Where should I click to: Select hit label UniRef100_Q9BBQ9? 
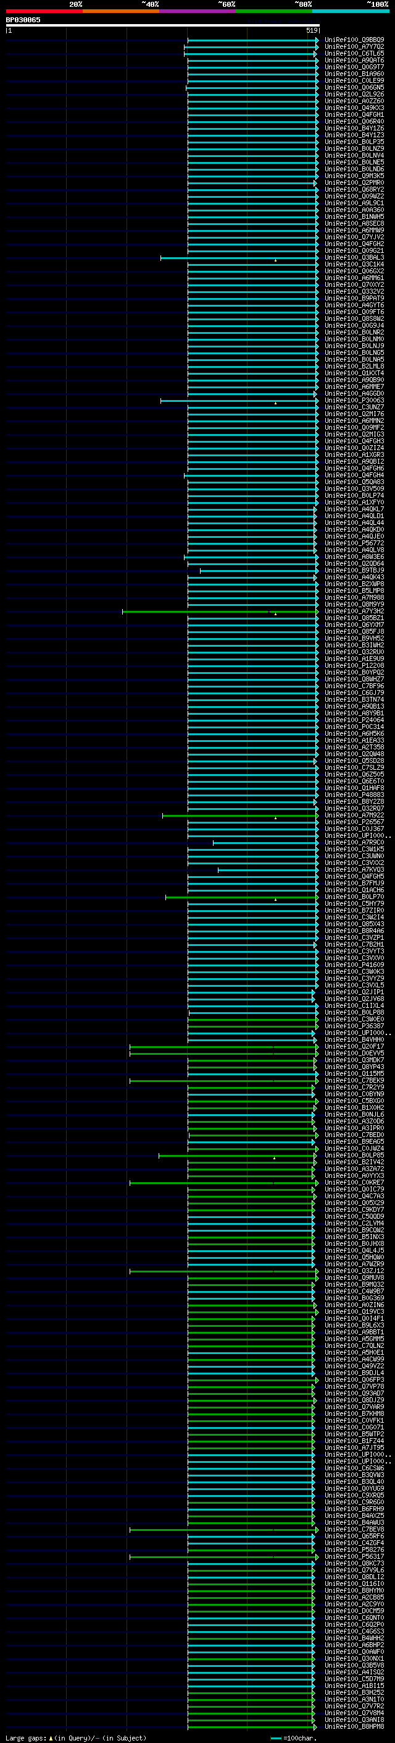[354, 40]
